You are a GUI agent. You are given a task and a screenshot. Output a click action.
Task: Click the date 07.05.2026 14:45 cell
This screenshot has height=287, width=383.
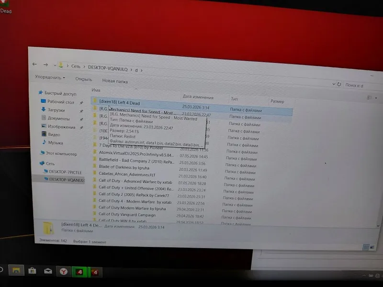[x=194, y=156]
